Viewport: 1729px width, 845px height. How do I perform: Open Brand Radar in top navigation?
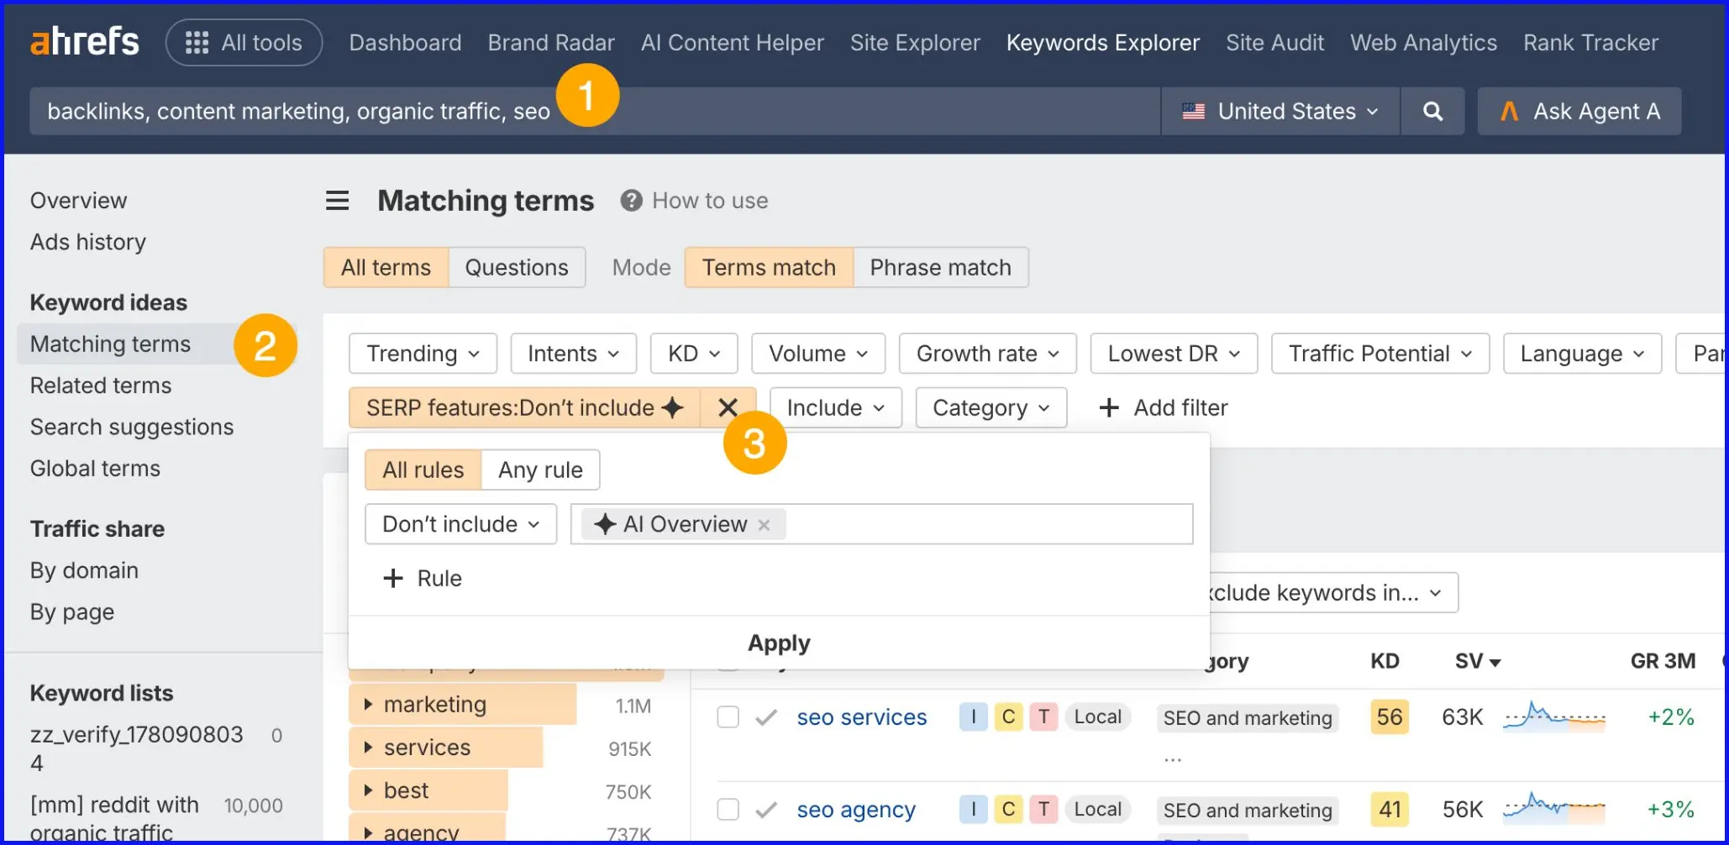point(551,42)
